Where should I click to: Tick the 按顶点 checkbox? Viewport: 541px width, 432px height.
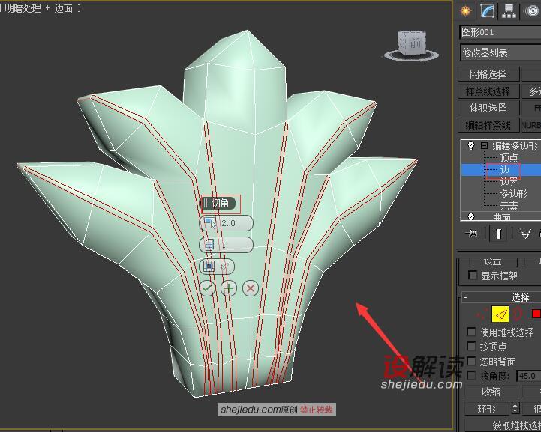(x=471, y=347)
